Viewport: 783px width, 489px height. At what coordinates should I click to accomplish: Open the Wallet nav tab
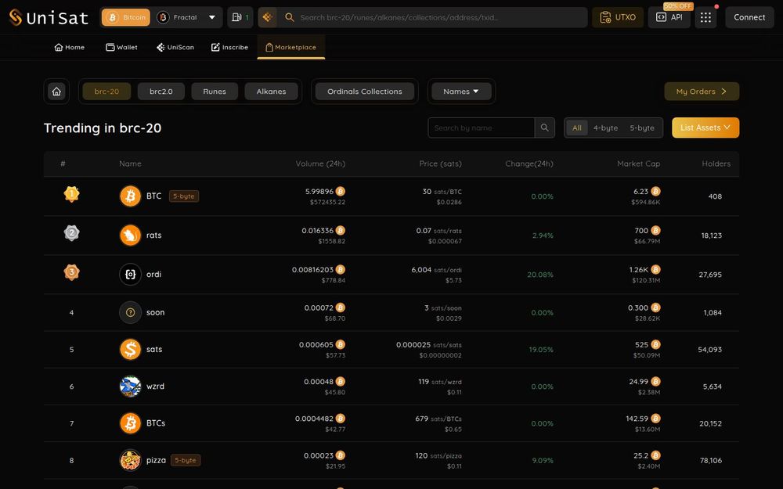pos(121,47)
